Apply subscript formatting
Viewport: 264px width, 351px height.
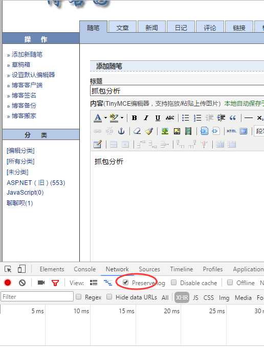(x=260, y=118)
